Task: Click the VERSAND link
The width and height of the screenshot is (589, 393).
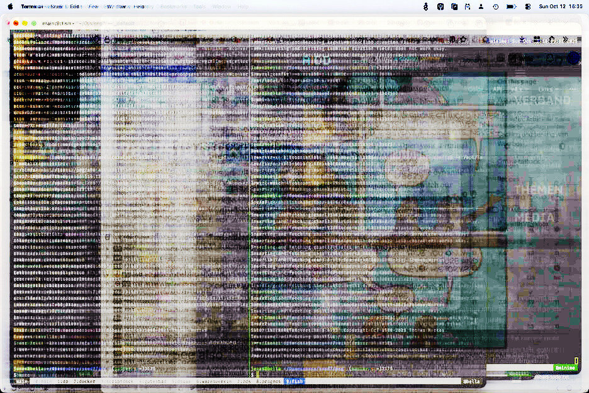Action: point(543,100)
